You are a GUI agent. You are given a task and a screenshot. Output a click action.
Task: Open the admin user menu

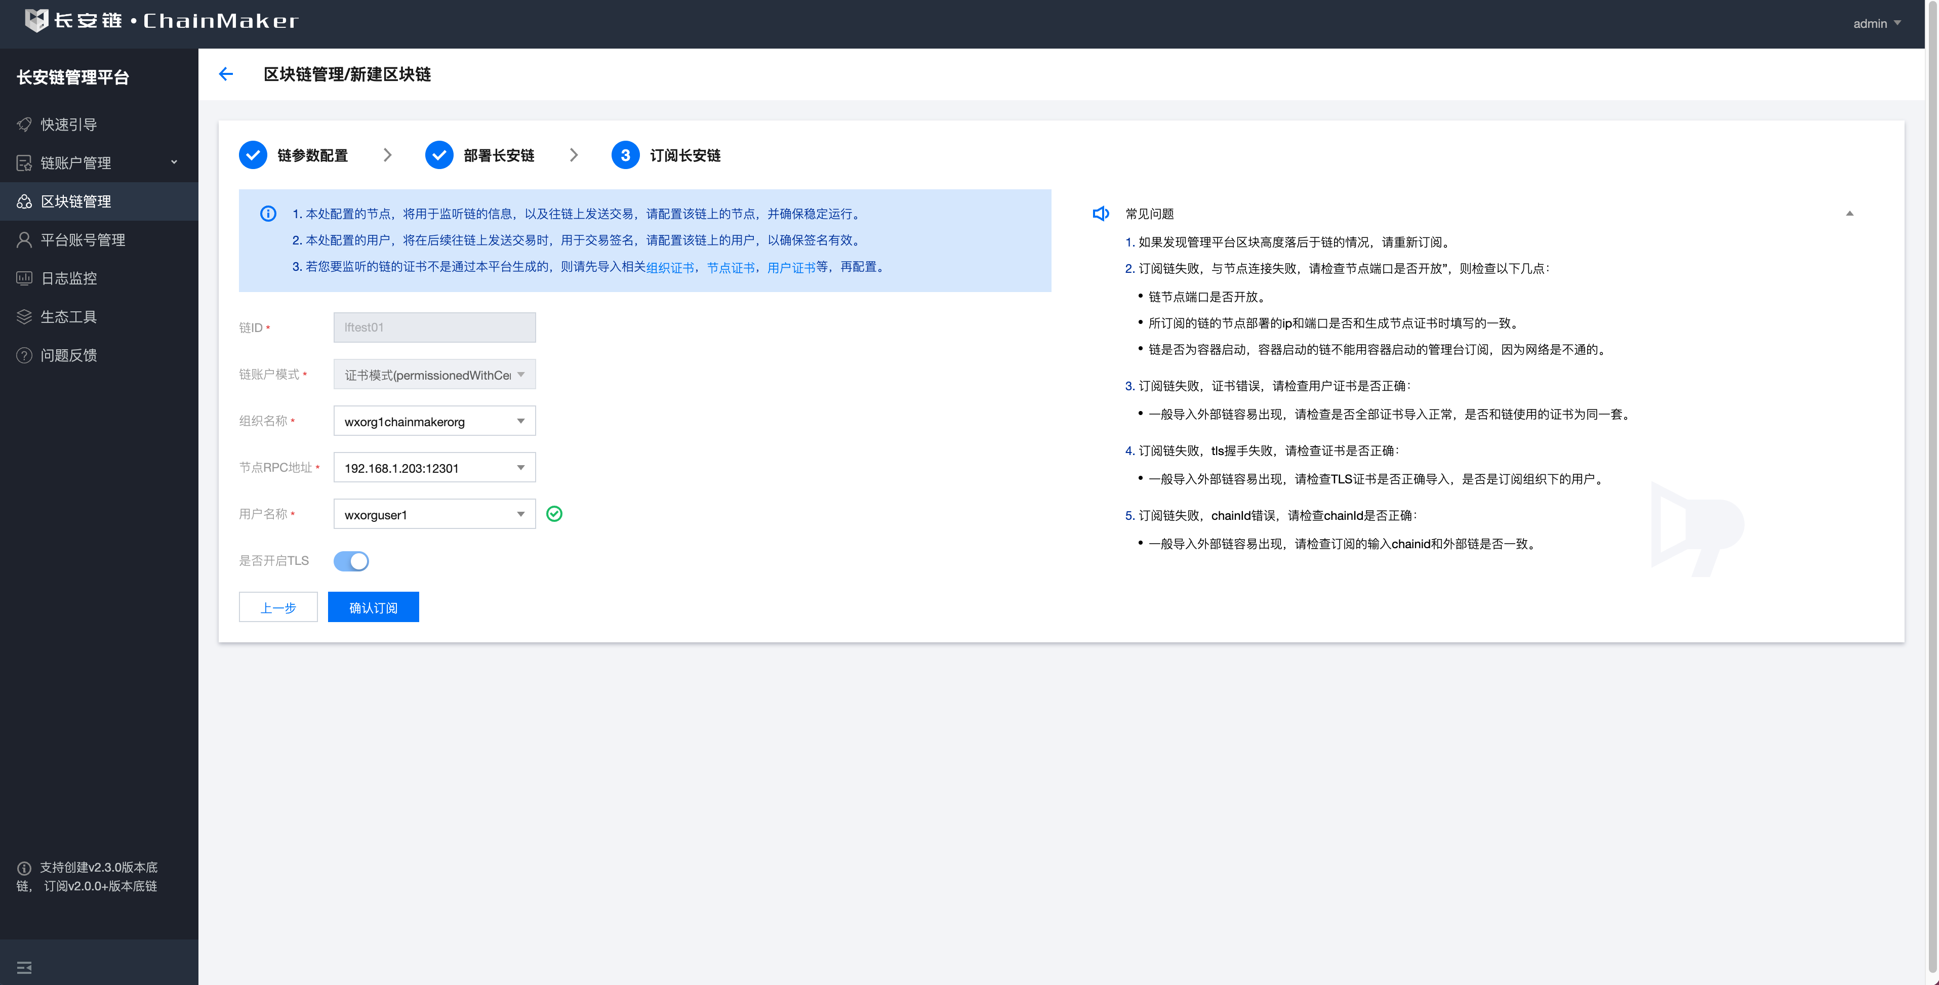1877,23
